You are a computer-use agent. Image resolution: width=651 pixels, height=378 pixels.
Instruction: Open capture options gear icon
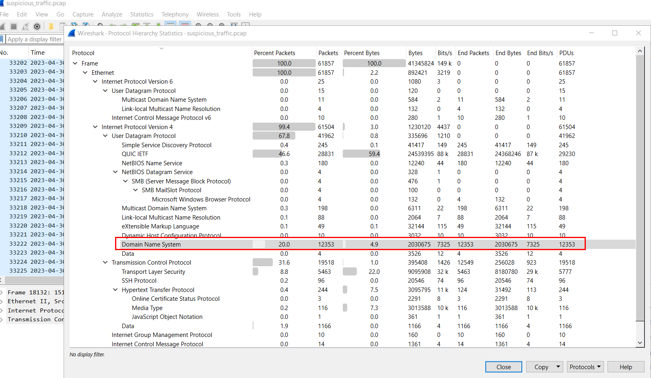(37, 27)
